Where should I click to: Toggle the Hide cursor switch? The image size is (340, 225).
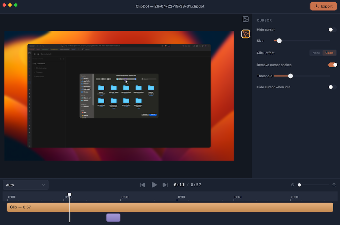332,30
